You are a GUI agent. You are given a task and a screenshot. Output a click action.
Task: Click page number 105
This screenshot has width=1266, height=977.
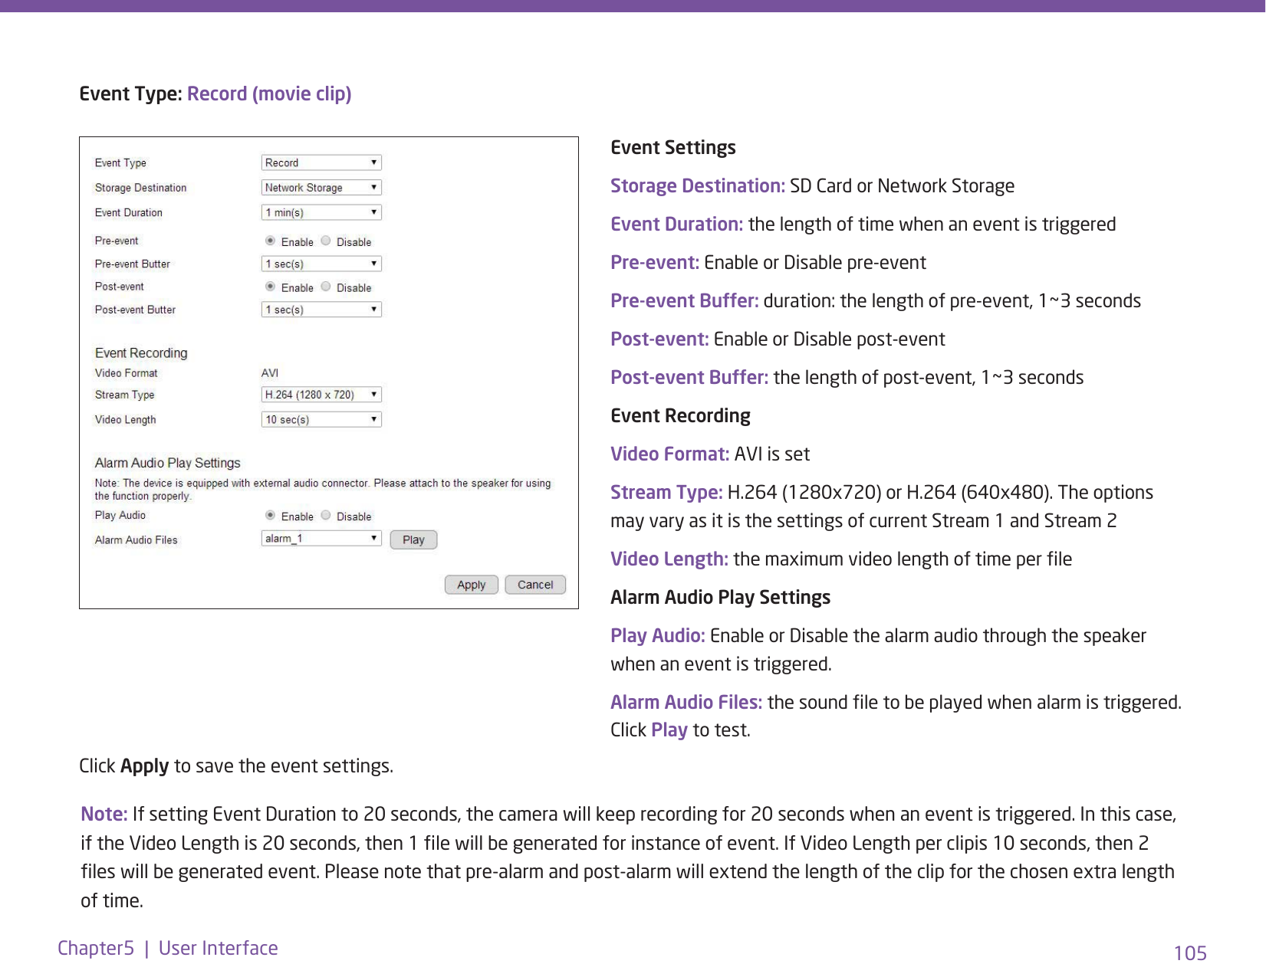1190,953
